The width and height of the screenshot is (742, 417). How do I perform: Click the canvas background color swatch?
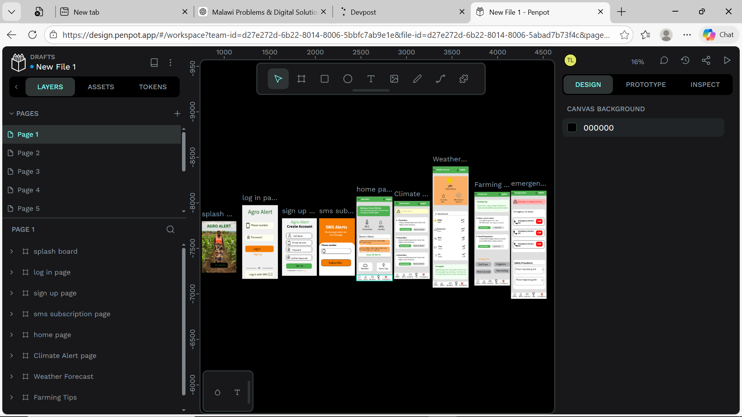pyautogui.click(x=572, y=128)
